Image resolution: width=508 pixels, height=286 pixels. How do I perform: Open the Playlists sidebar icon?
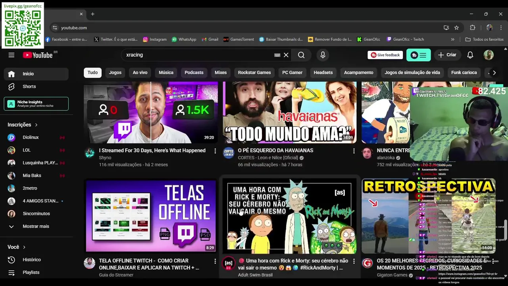coord(12,272)
